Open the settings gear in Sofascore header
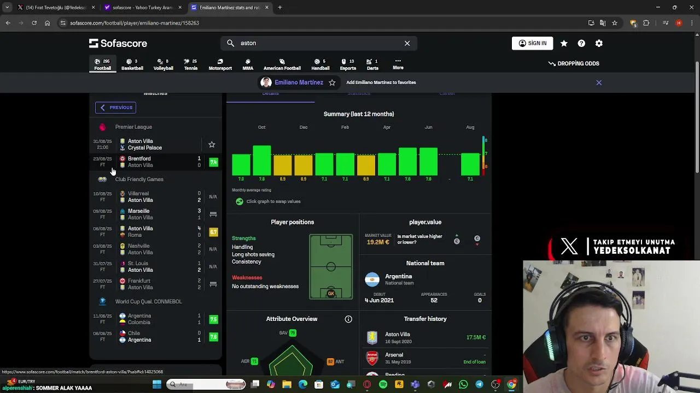This screenshot has height=393, width=700. pyautogui.click(x=599, y=43)
